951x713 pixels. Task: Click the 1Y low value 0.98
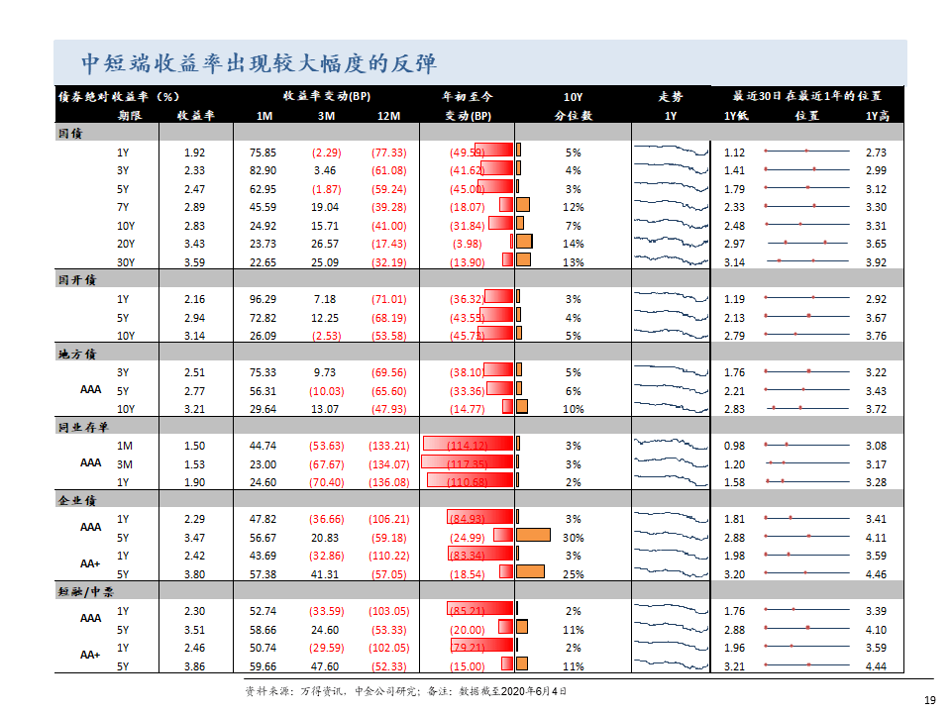(x=734, y=447)
